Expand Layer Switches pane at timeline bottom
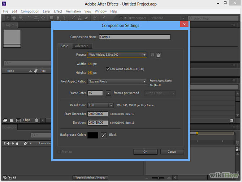The height and width of the screenshot is (182, 242). (5, 178)
